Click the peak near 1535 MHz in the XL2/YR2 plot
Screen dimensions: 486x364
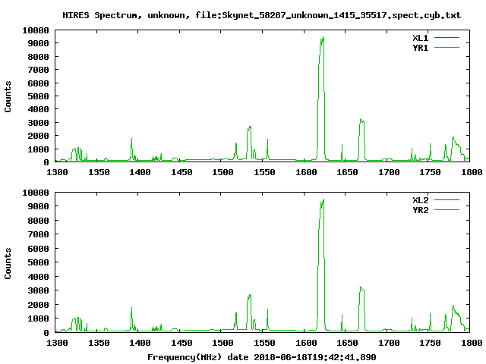250,295
